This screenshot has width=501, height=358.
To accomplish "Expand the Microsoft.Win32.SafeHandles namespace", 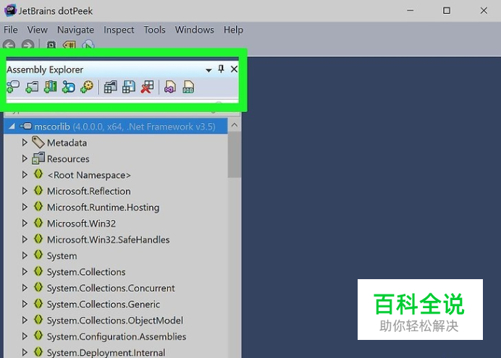I will pyautogui.click(x=25, y=239).
